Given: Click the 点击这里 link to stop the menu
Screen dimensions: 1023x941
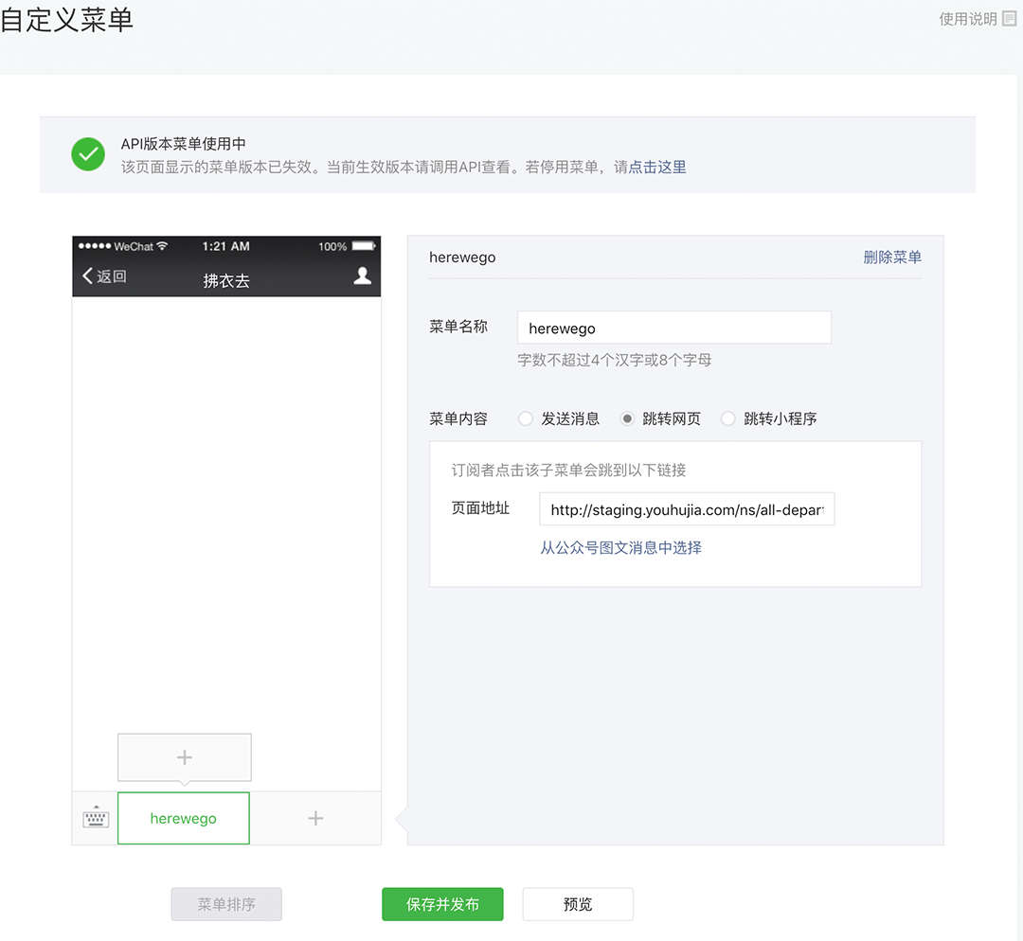Looking at the screenshot, I should pos(655,166).
